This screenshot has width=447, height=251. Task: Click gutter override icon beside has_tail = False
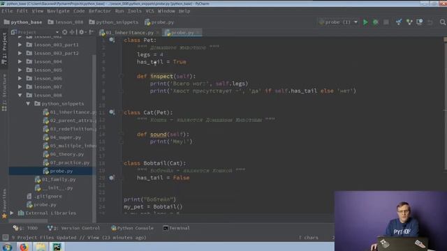112,178
